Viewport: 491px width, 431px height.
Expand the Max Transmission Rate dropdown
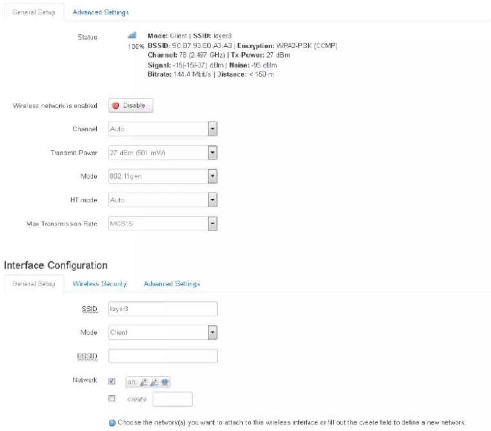163,224
